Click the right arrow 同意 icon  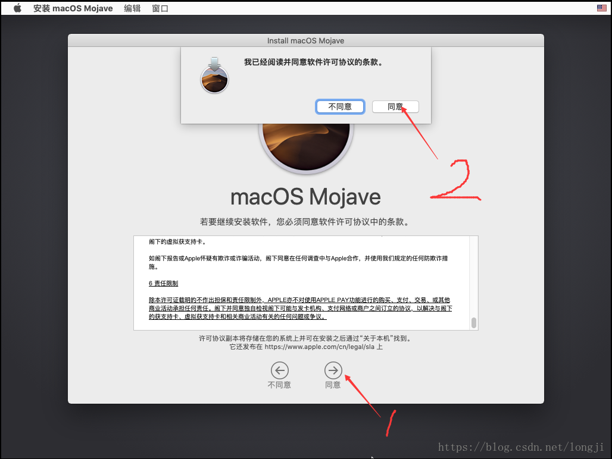[333, 370]
